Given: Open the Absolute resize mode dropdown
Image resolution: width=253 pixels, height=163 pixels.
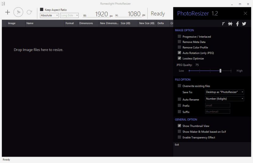Looking at the screenshot, I should [x=49, y=15].
